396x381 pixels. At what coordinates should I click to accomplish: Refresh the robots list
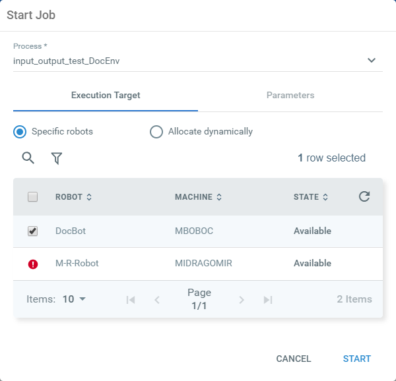pos(364,196)
